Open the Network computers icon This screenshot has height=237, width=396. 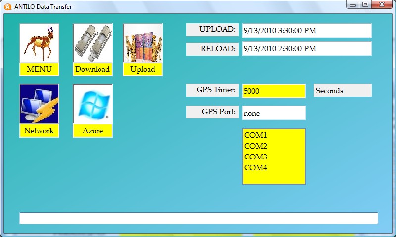(x=39, y=105)
